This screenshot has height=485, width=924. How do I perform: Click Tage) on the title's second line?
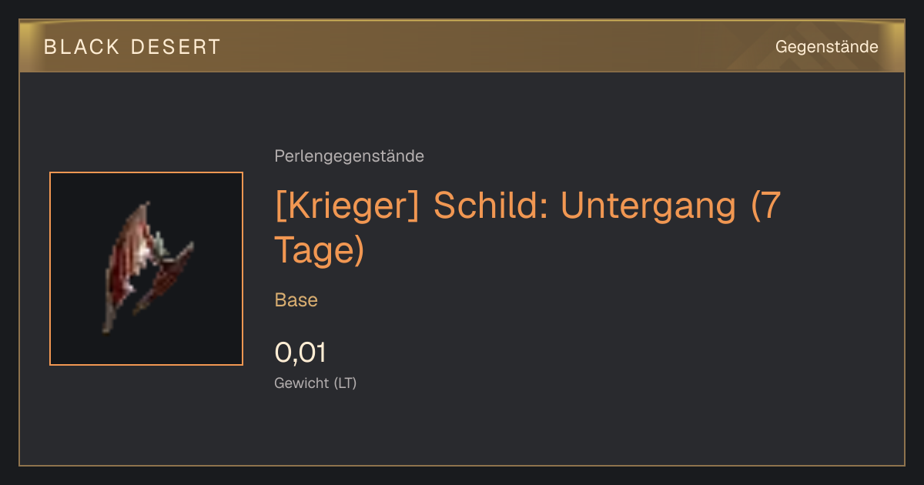319,251
